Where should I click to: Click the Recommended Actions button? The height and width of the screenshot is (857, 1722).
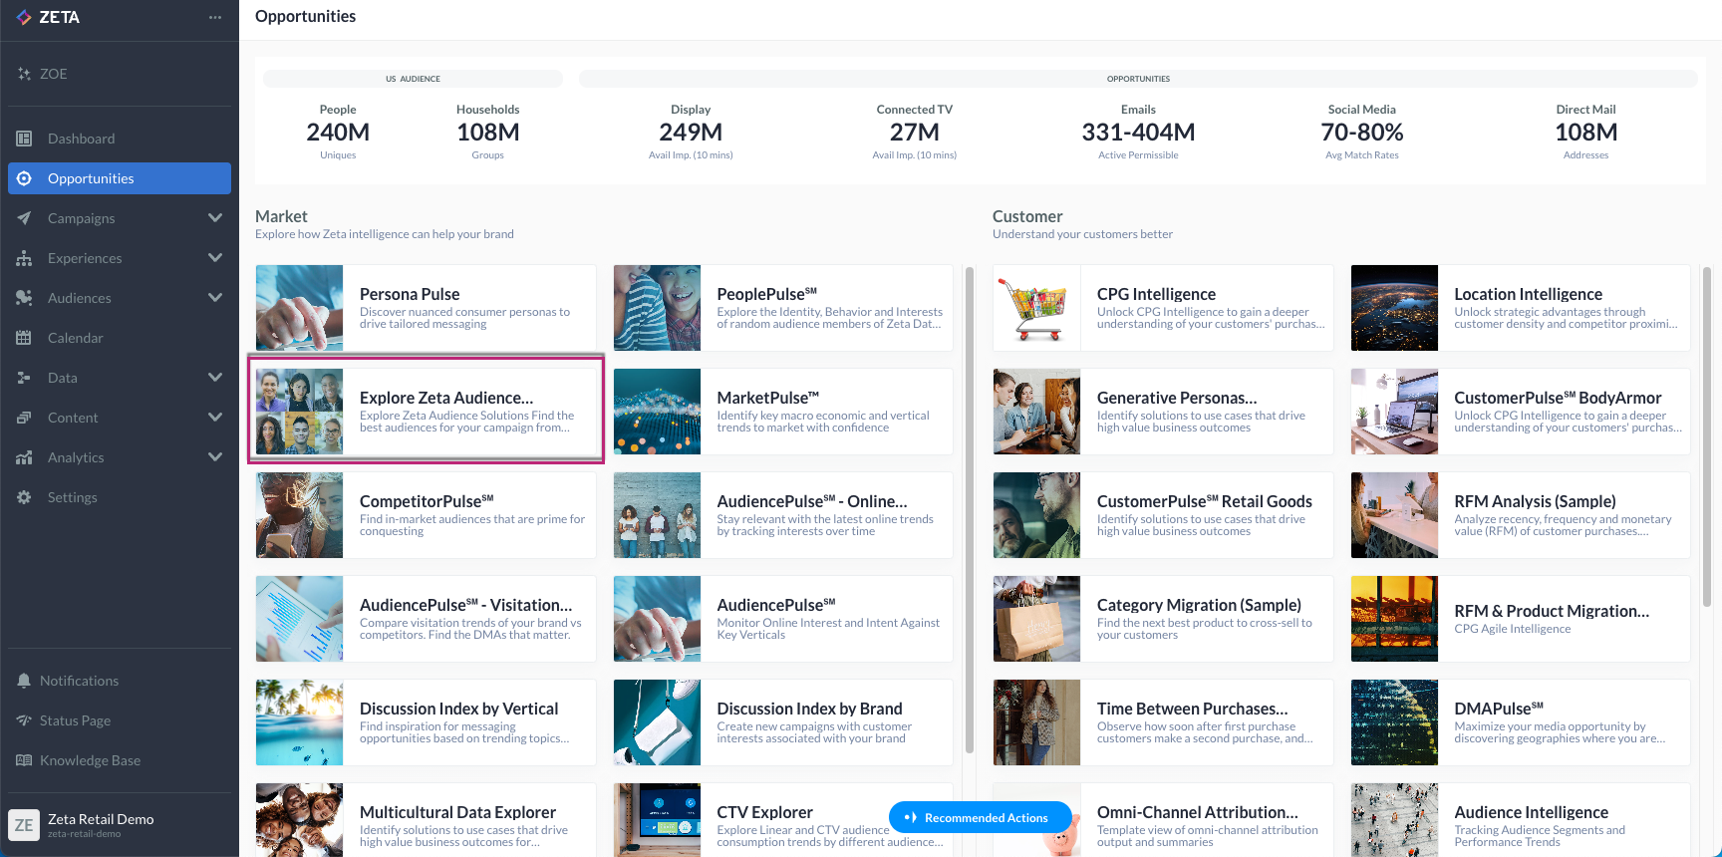coord(979,818)
